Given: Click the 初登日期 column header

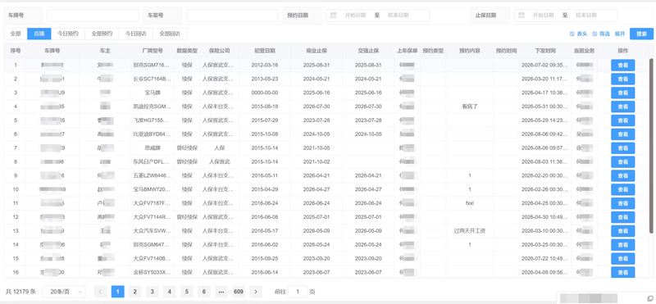Looking at the screenshot, I should pos(265,51).
